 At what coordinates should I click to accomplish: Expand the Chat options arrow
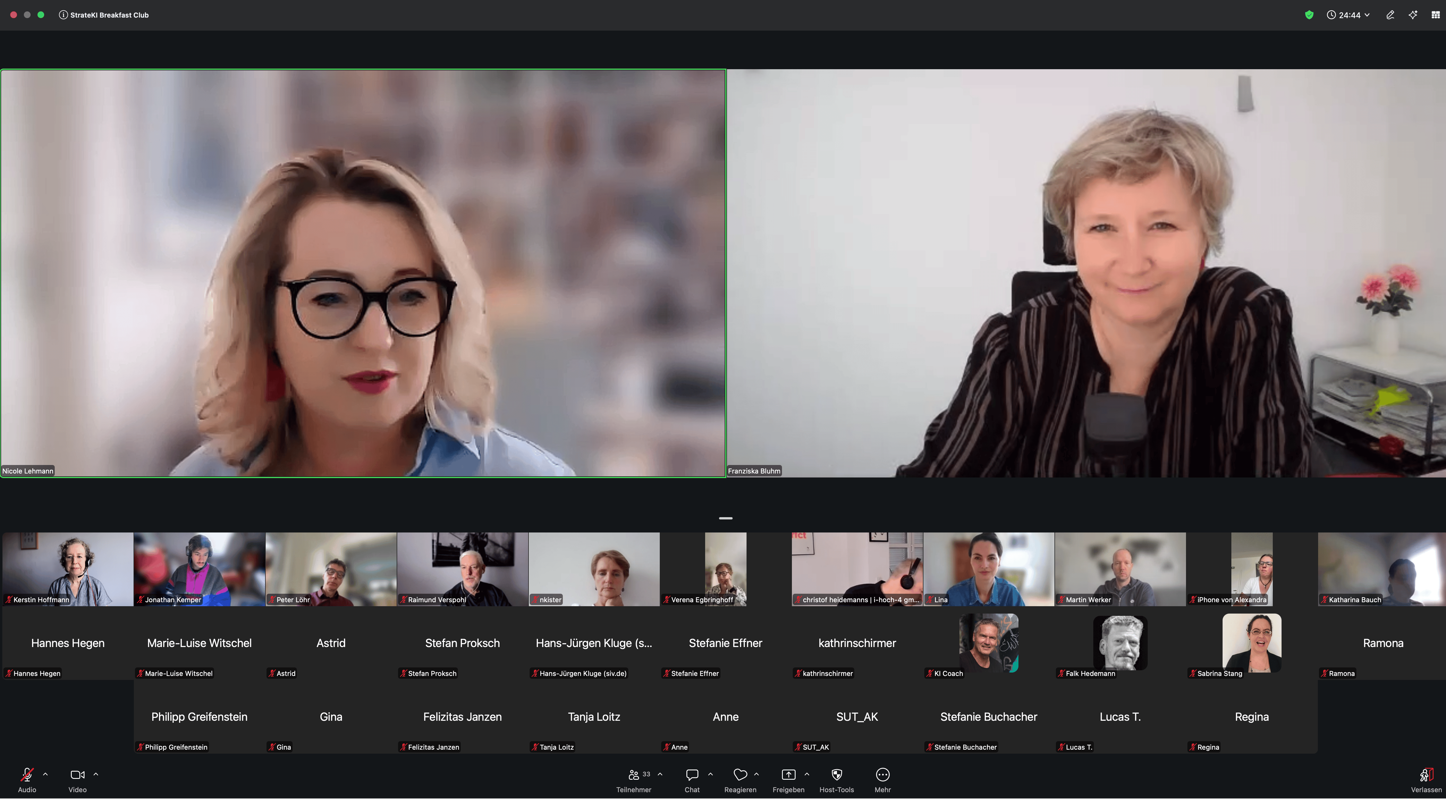pyautogui.click(x=710, y=774)
